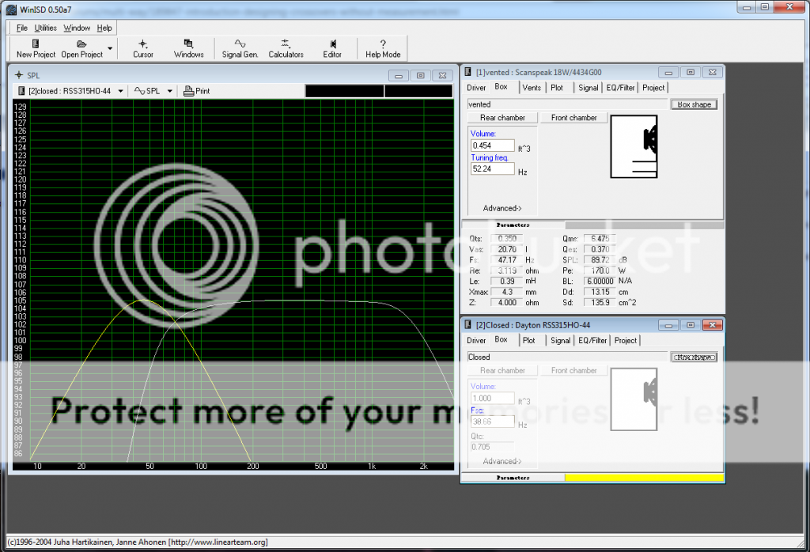Open the Utilities menu
The width and height of the screenshot is (810, 552).
[x=45, y=28]
